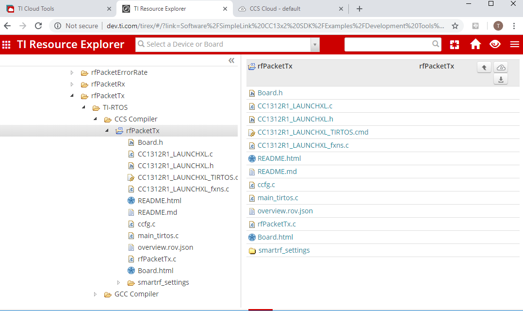
Task: Close the TI Cloud Tools tab
Action: click(109, 9)
